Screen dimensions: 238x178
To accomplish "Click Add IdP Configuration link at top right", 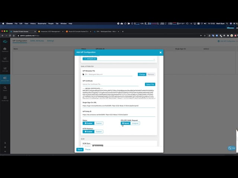I will 227,41.
